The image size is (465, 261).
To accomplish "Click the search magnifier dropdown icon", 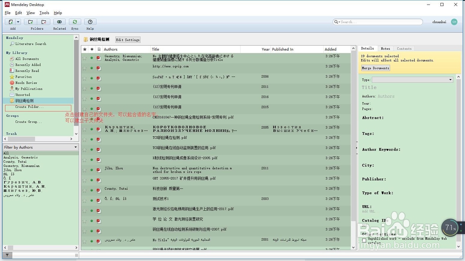I will point(337,22).
